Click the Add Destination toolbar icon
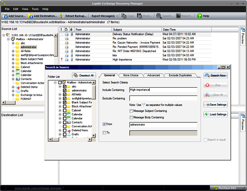The height and width of the screenshot is (191, 247). coord(30,16)
